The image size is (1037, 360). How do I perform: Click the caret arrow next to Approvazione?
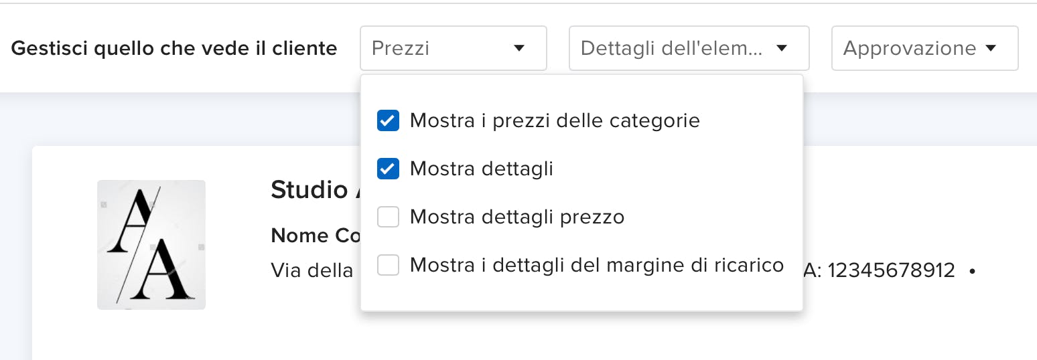(x=991, y=48)
